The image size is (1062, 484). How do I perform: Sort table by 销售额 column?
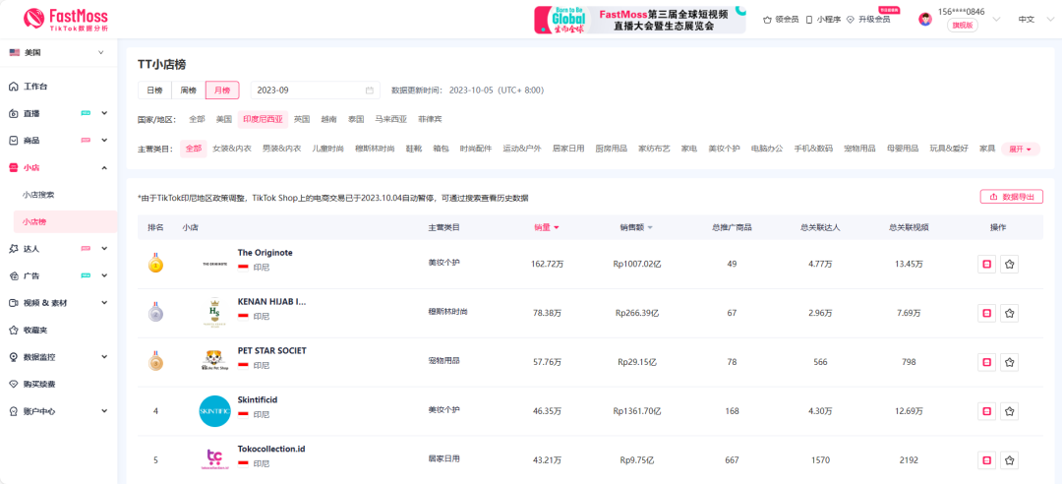click(636, 228)
